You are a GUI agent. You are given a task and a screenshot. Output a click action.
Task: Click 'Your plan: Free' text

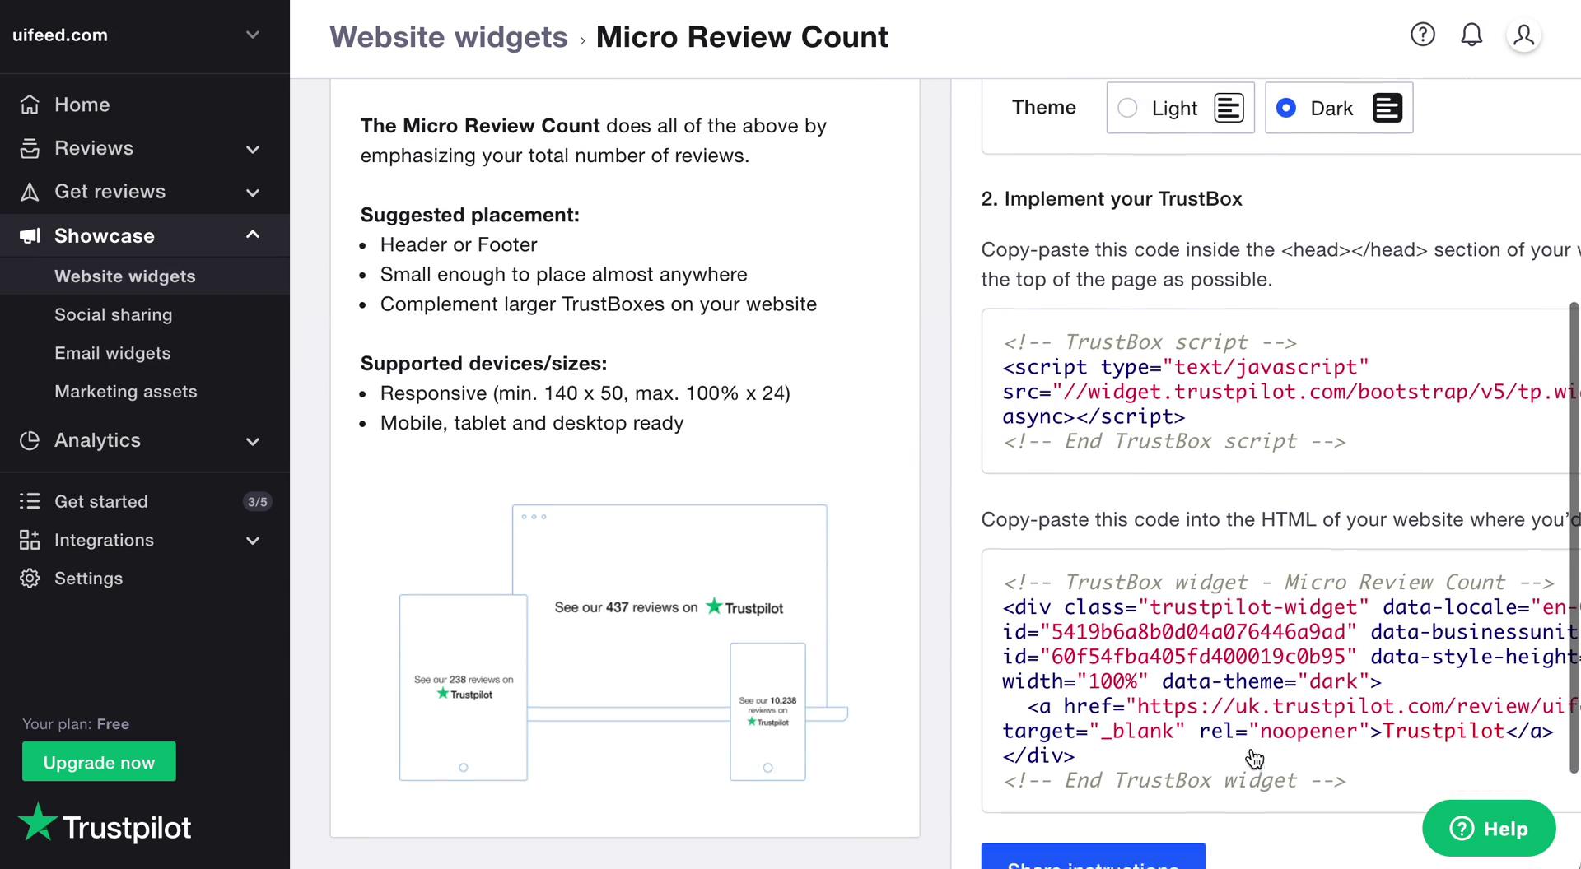click(76, 724)
